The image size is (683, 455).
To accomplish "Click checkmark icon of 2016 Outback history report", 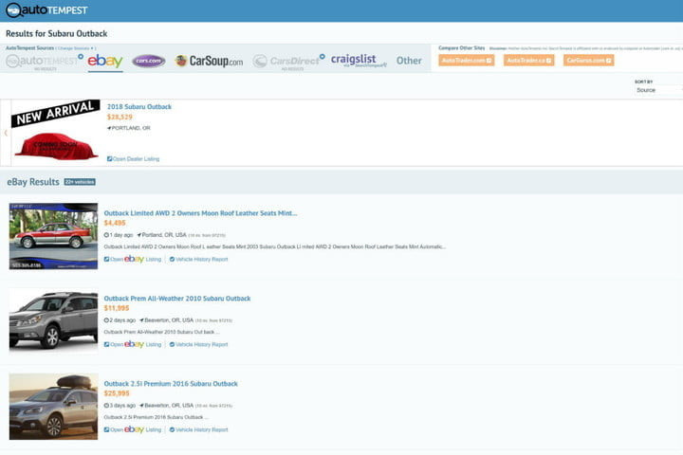I will point(172,429).
